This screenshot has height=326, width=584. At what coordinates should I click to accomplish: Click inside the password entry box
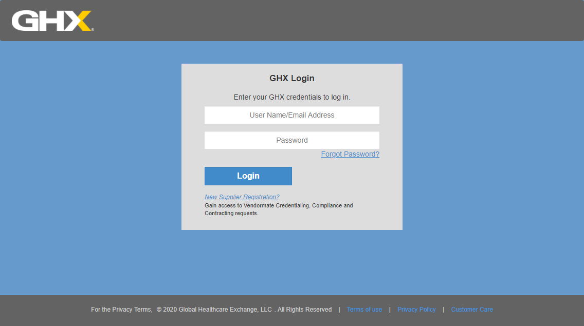pyautogui.click(x=291, y=140)
